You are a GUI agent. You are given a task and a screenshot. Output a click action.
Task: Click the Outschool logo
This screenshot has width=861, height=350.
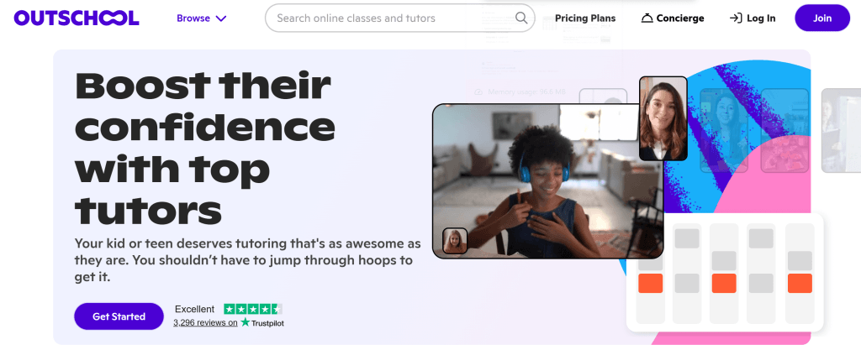[x=77, y=18]
